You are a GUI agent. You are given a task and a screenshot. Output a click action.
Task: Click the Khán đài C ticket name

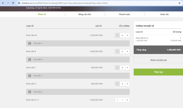31,68
